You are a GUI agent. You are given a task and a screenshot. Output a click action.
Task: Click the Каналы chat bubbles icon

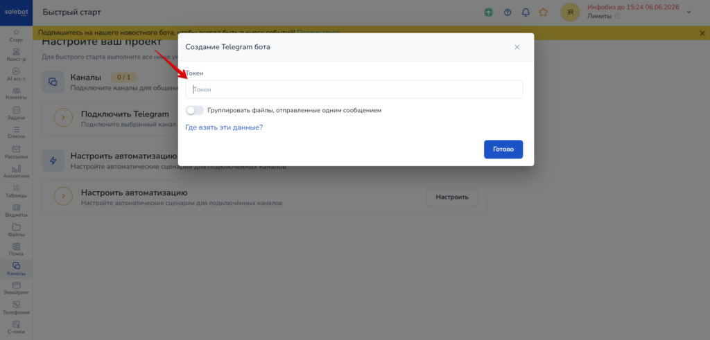tap(53, 82)
